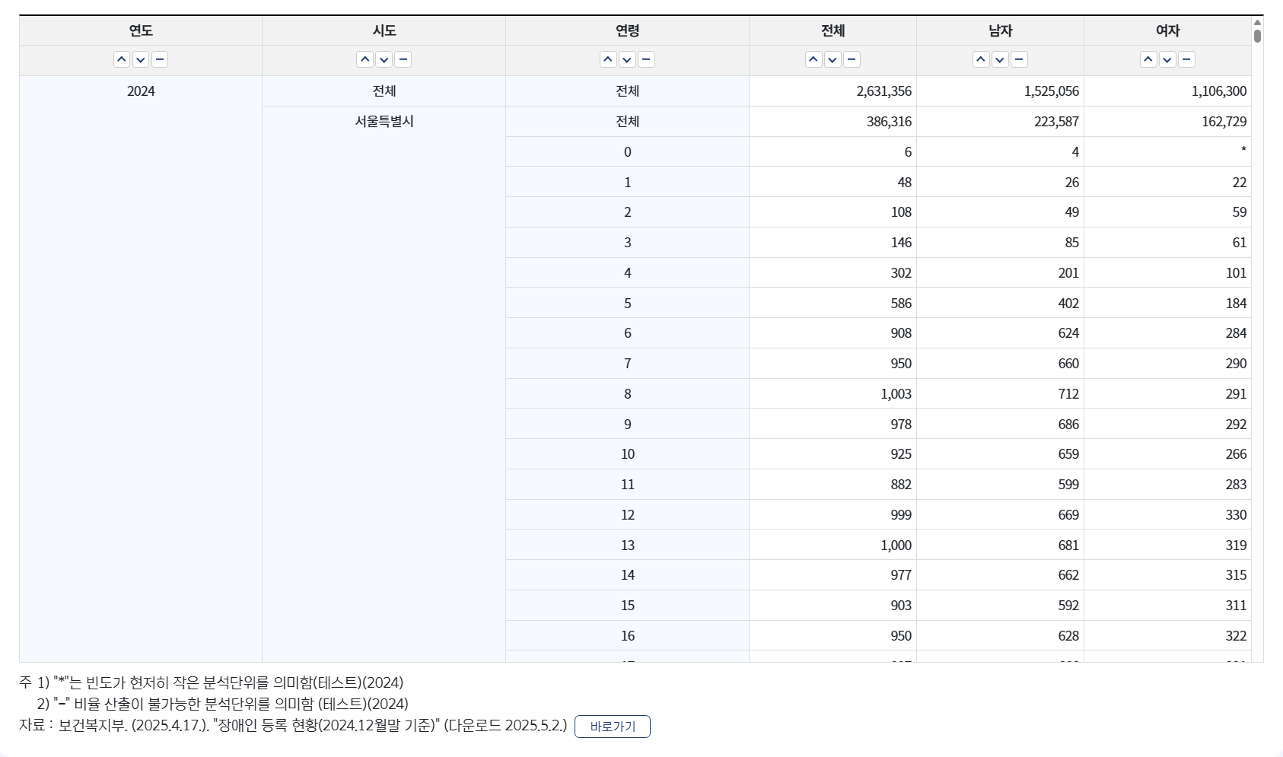Viewport: 1283px width, 757px height.
Task: Collapse the 남자 column using the minus control
Action: click(1019, 59)
